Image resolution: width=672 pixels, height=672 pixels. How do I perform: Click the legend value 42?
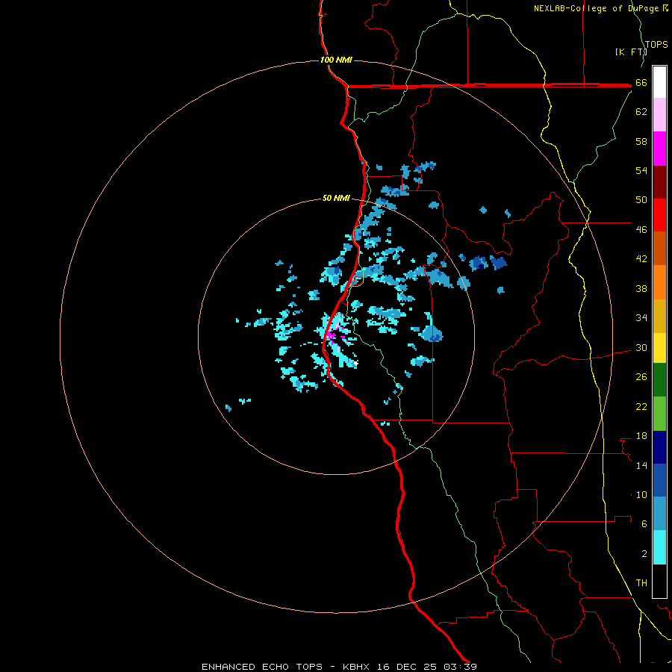click(x=641, y=259)
